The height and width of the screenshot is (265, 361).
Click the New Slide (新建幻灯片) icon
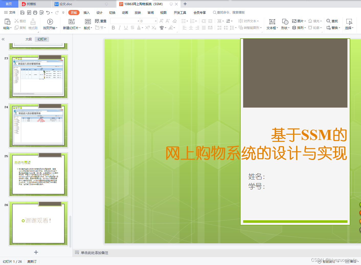72,21
